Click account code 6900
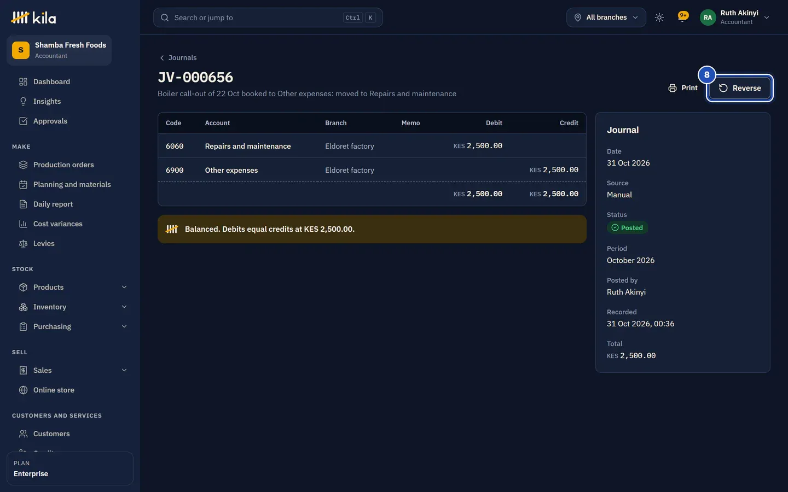The height and width of the screenshot is (492, 788). point(175,171)
